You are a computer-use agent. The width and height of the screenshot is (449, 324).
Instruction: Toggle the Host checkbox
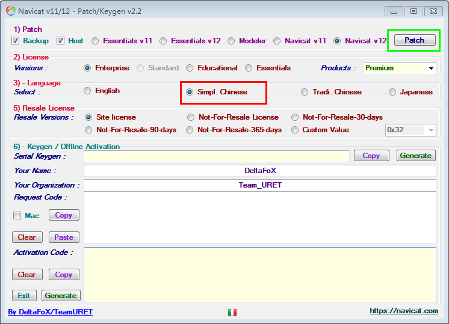tap(60, 41)
